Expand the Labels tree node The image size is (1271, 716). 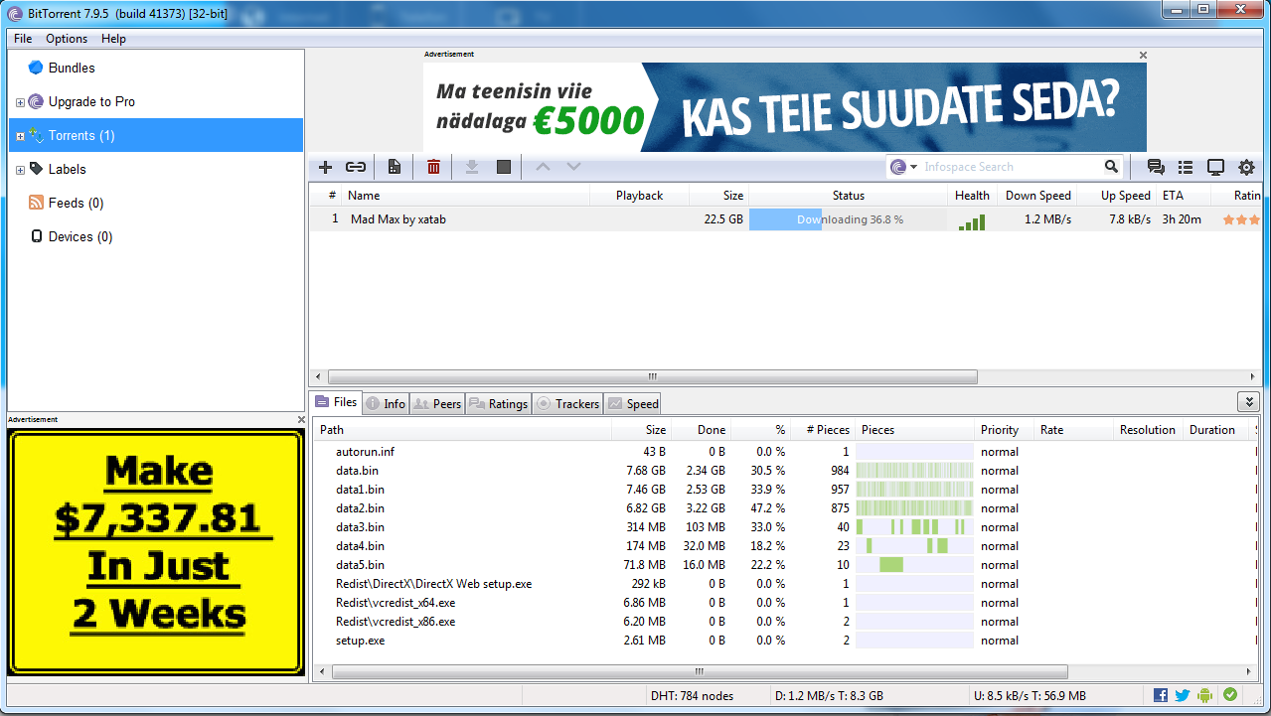coord(20,170)
